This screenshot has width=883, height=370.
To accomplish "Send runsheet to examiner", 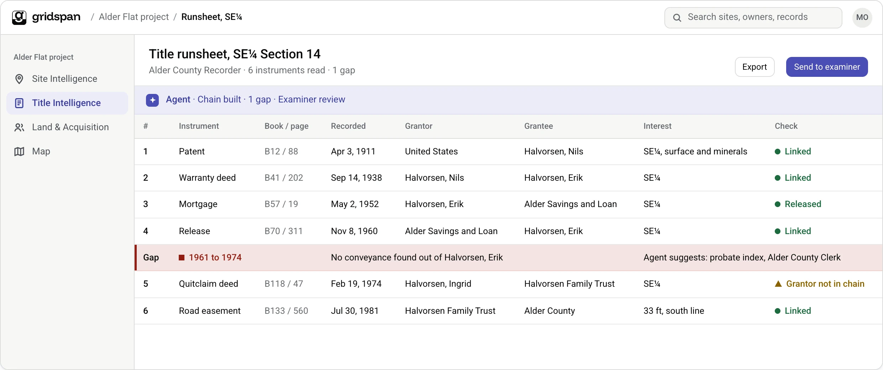I will 827,67.
